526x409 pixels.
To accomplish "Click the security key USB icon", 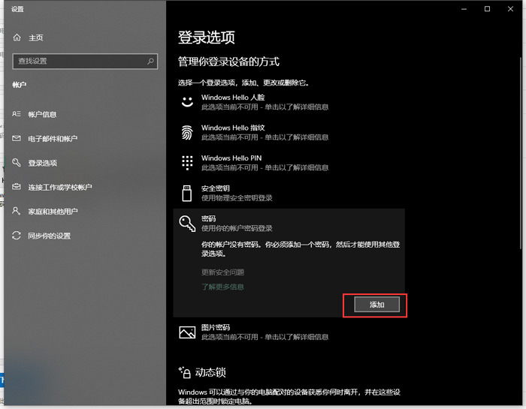I will pos(187,194).
